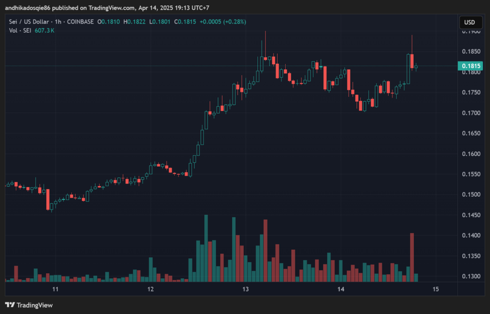
Task: Click the last small green candle at right
Action: pos(416,67)
